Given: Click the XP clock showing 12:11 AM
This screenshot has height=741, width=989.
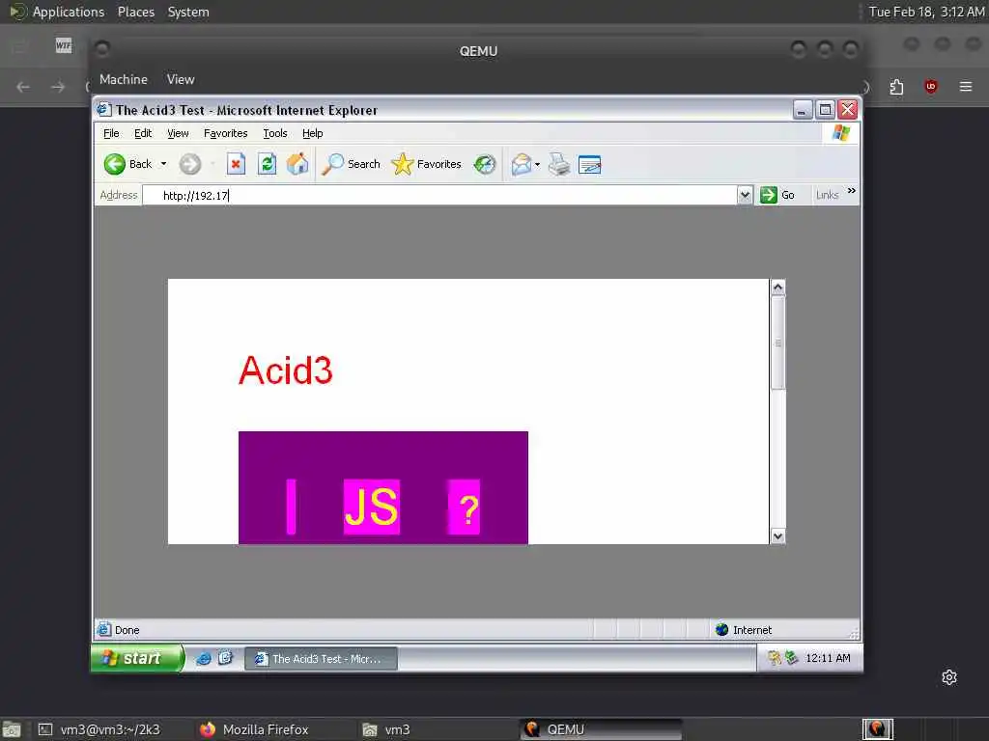Looking at the screenshot, I should [828, 658].
